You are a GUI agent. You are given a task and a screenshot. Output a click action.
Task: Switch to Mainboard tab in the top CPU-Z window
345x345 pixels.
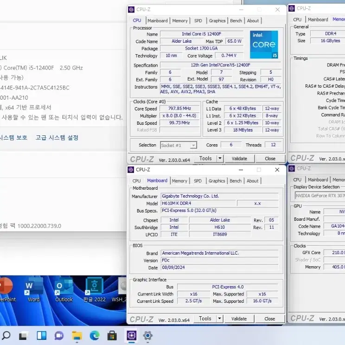[158, 21]
